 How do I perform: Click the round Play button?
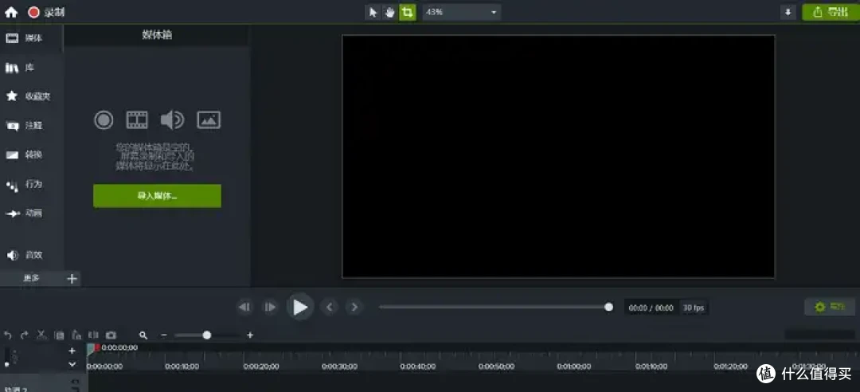pos(300,307)
